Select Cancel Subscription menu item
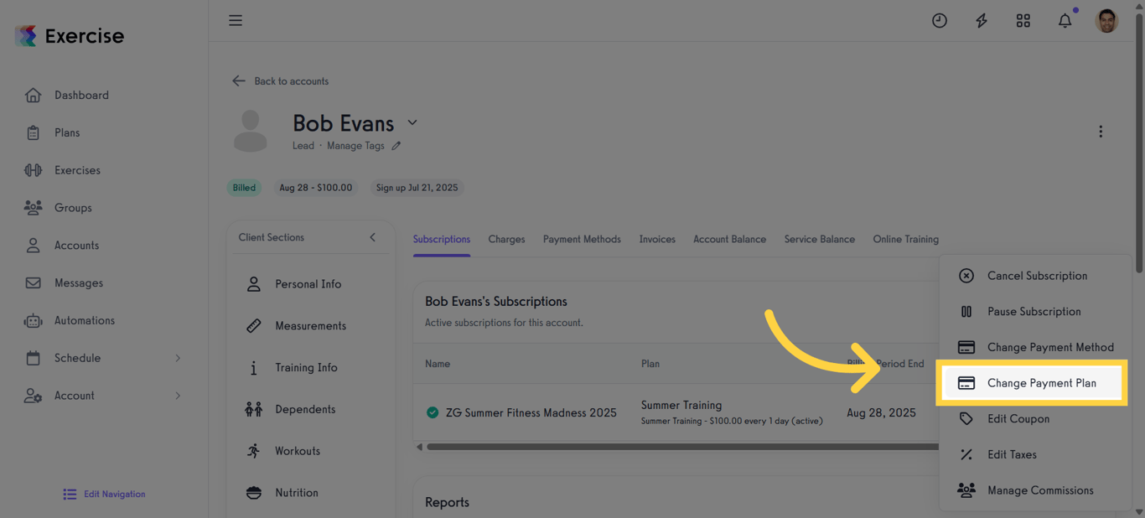 pyautogui.click(x=1034, y=276)
